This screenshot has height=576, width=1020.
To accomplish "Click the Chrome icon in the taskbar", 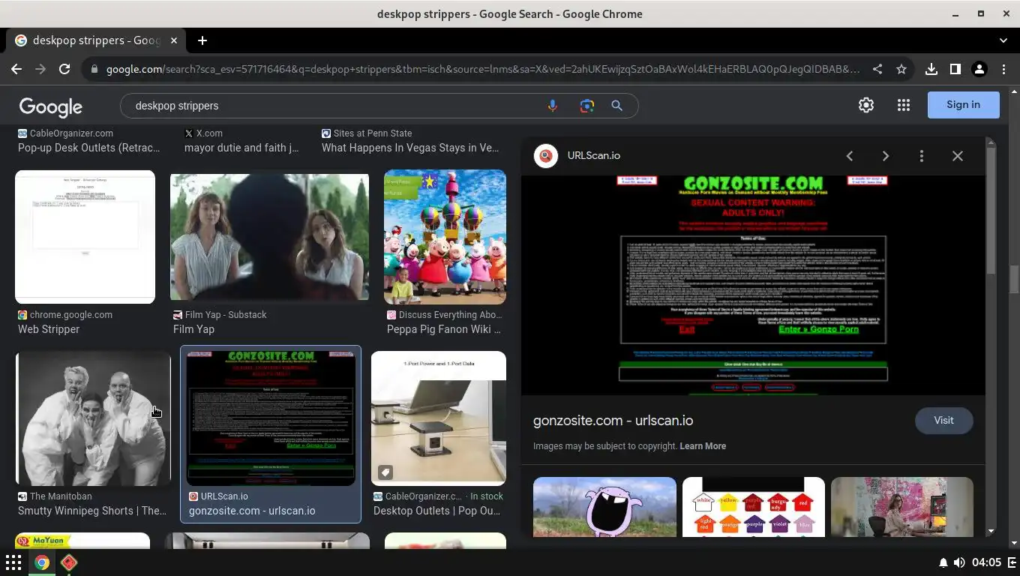I will tap(42, 562).
